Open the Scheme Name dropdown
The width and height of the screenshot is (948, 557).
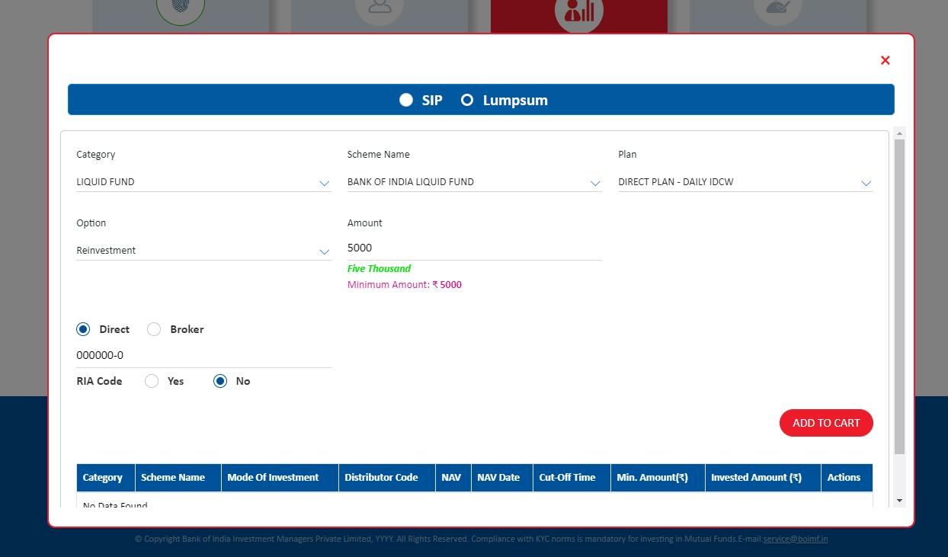(474, 182)
